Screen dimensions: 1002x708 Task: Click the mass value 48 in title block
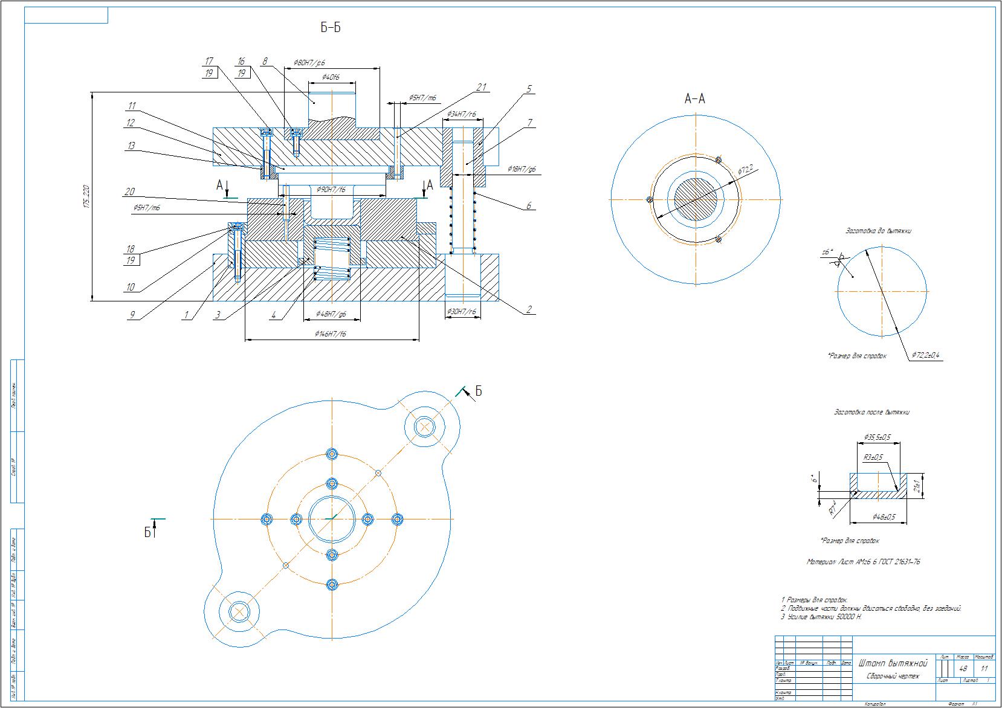tap(963, 668)
